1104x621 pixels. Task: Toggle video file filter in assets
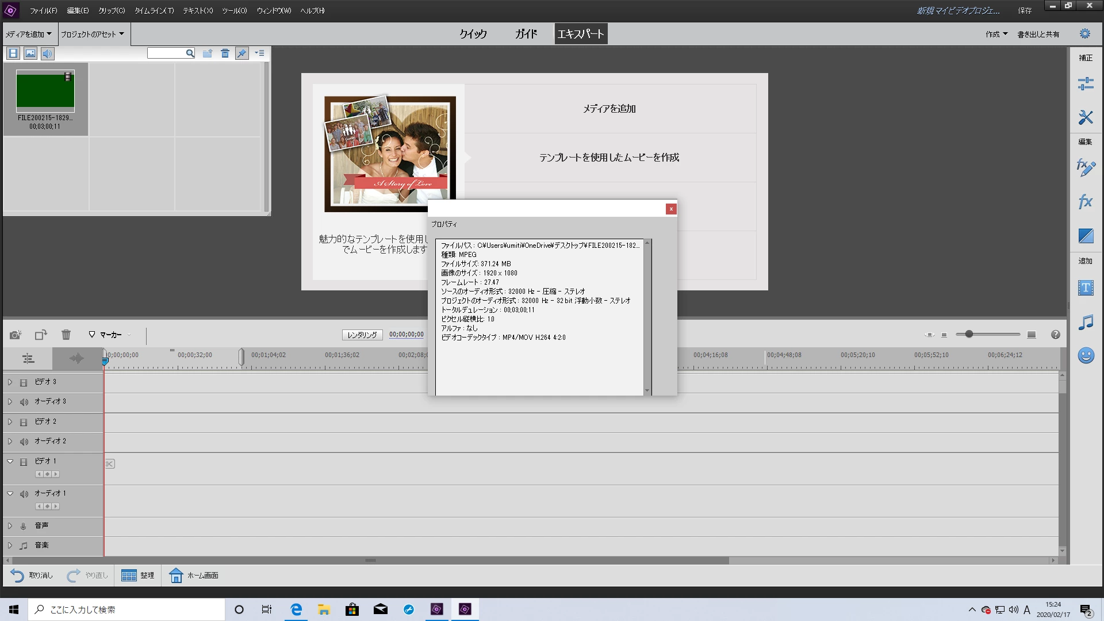click(13, 53)
